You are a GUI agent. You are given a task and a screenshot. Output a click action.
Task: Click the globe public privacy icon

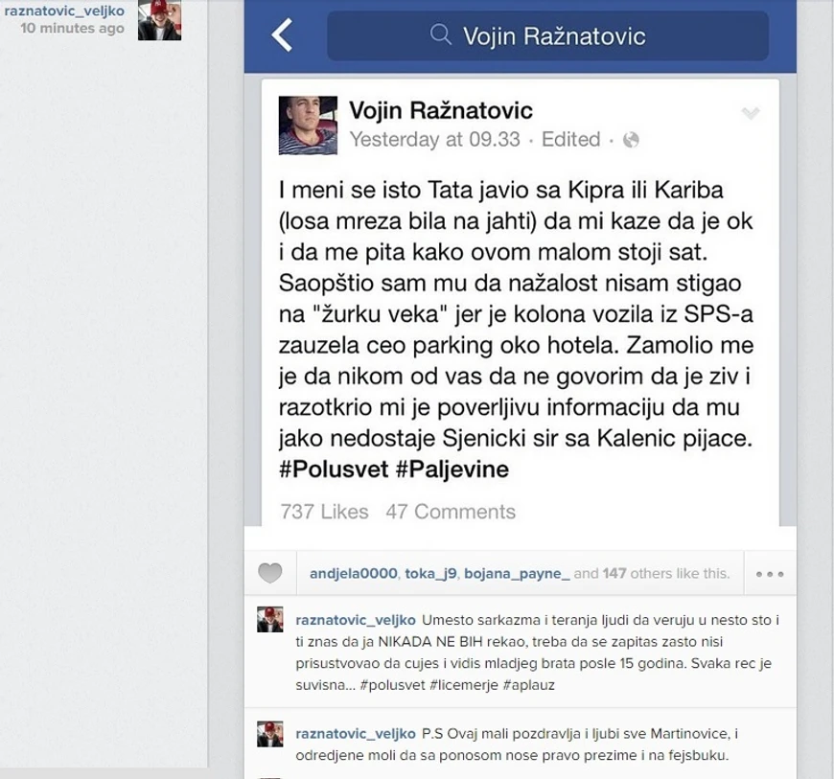pyautogui.click(x=631, y=140)
